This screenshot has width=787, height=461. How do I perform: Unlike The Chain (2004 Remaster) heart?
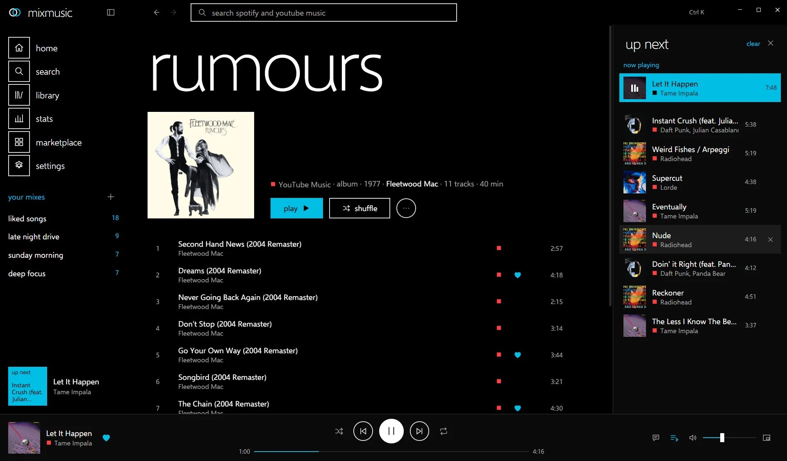point(518,408)
